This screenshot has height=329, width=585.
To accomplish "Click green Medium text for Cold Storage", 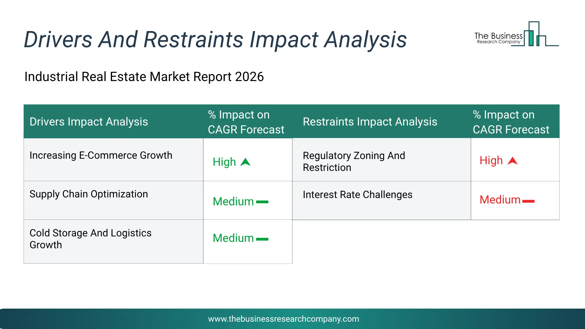I will click(x=233, y=238).
